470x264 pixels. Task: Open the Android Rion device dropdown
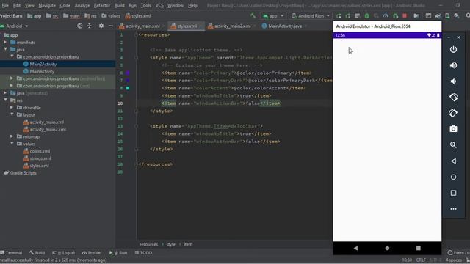click(311, 15)
